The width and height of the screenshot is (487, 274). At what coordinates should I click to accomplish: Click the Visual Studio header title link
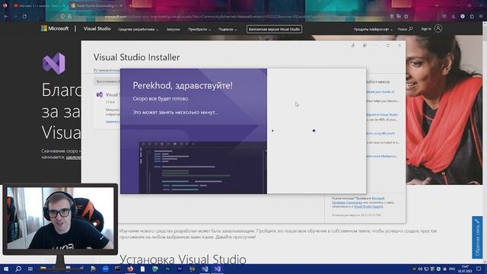(97, 29)
